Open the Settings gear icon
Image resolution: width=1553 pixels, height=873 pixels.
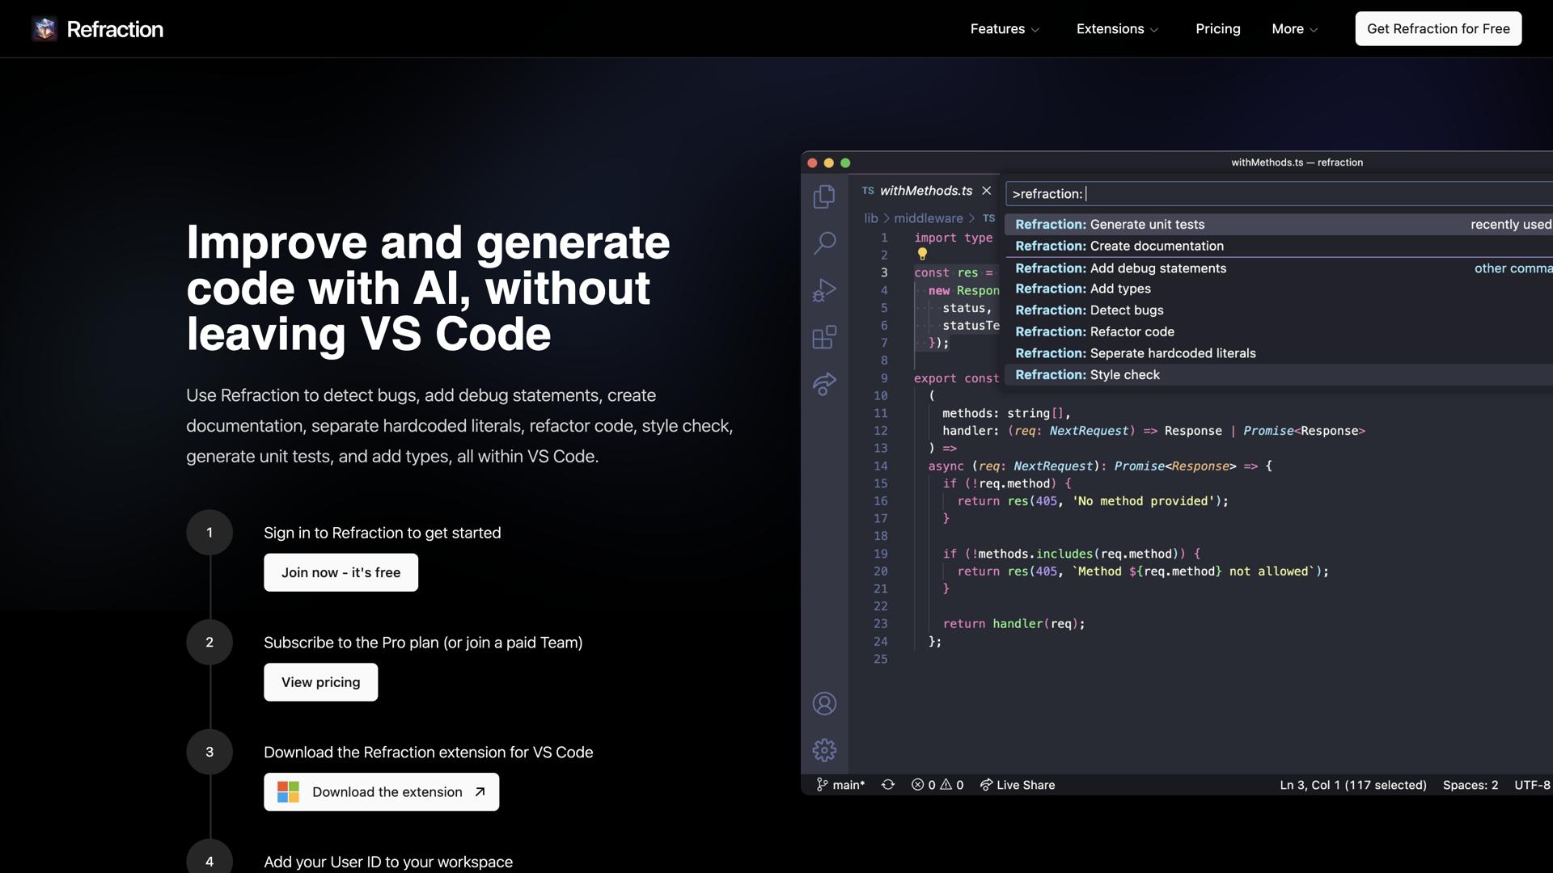(x=824, y=749)
